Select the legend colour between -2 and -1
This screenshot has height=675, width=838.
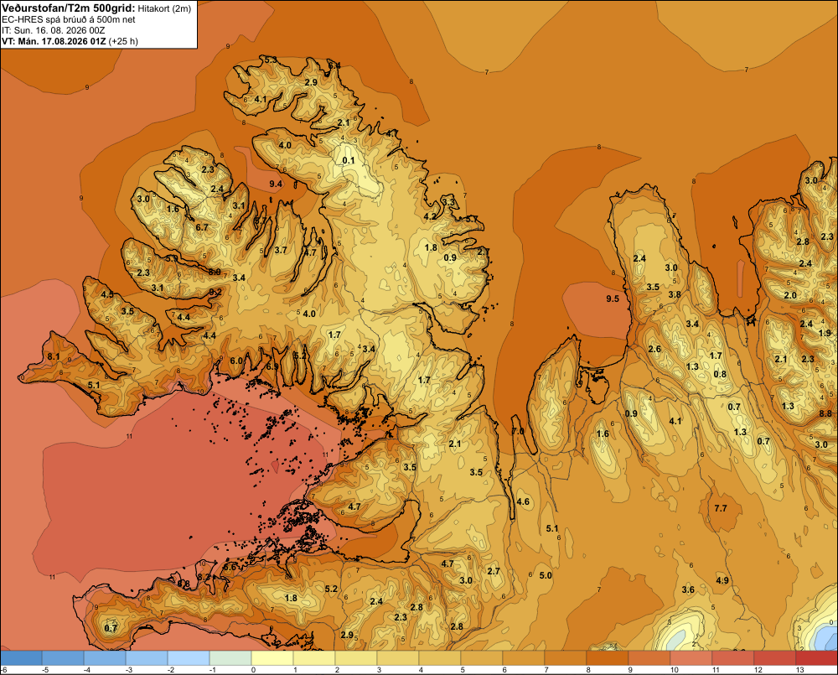(188, 657)
